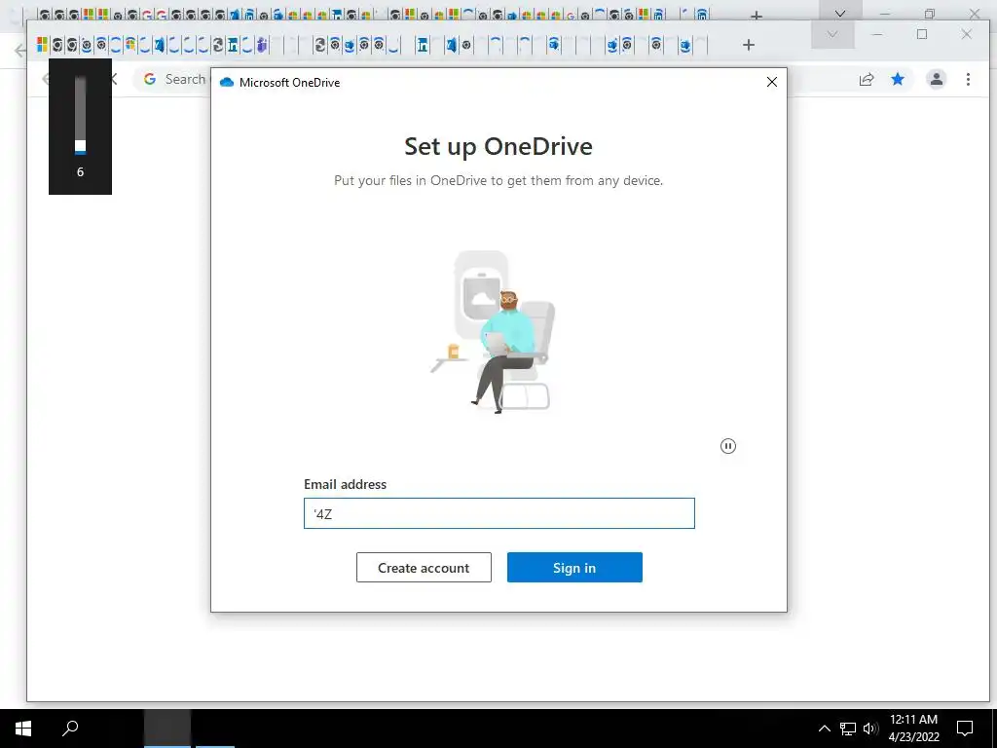Viewport: 997px width, 748px height.
Task: Open the speaker volume tray icon
Action: click(x=870, y=729)
